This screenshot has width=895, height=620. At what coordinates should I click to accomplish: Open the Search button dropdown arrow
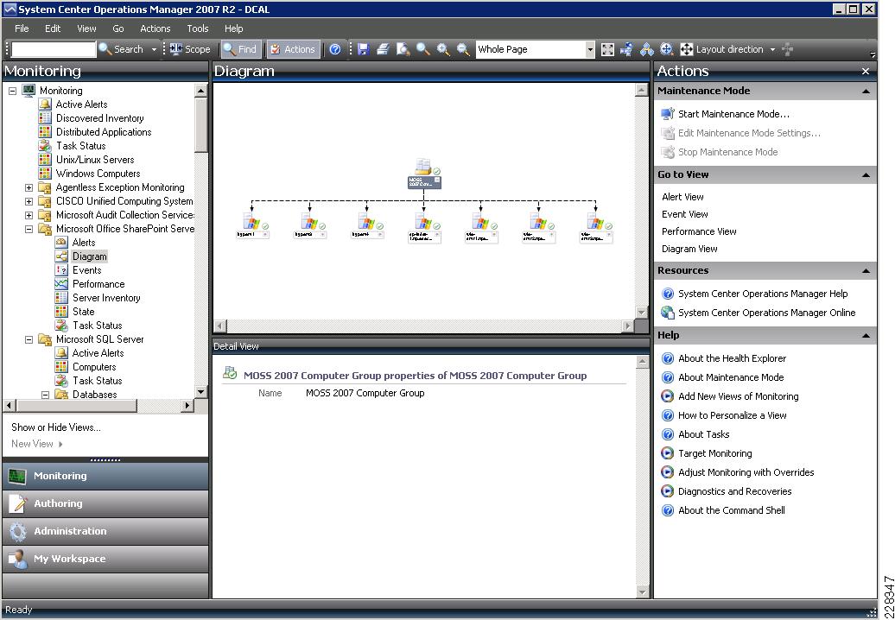154,49
